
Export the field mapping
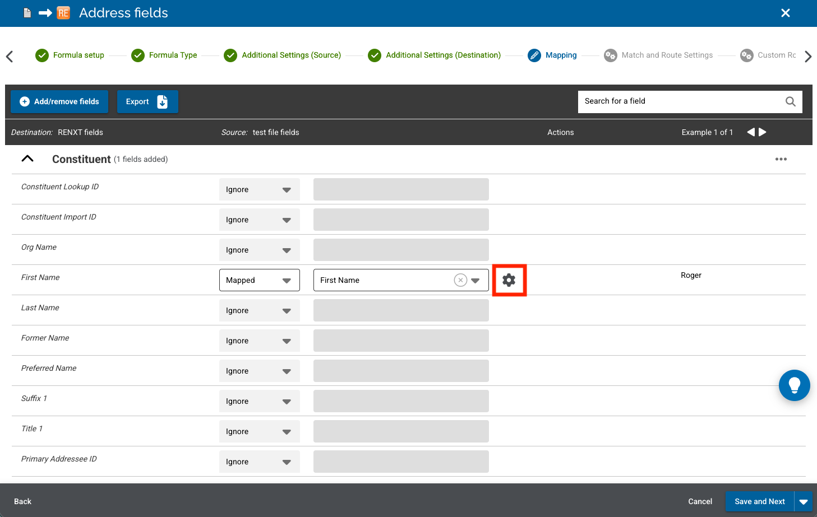tap(147, 101)
